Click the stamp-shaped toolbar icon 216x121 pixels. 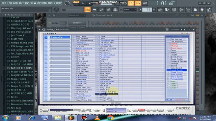click(115, 10)
